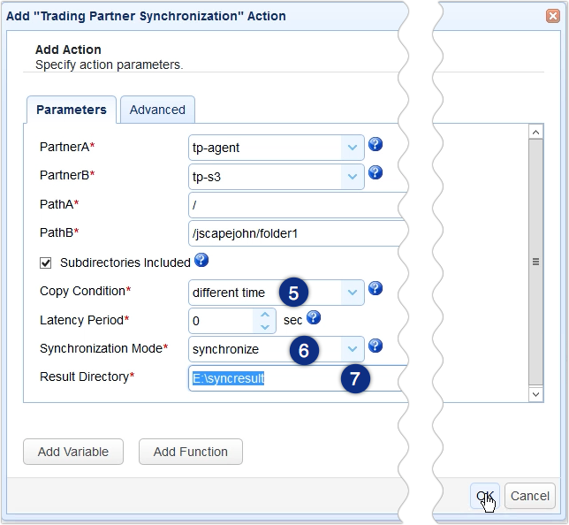Click help icon beside Synchronization Mode
The height and width of the screenshot is (525, 569).
pos(375,346)
